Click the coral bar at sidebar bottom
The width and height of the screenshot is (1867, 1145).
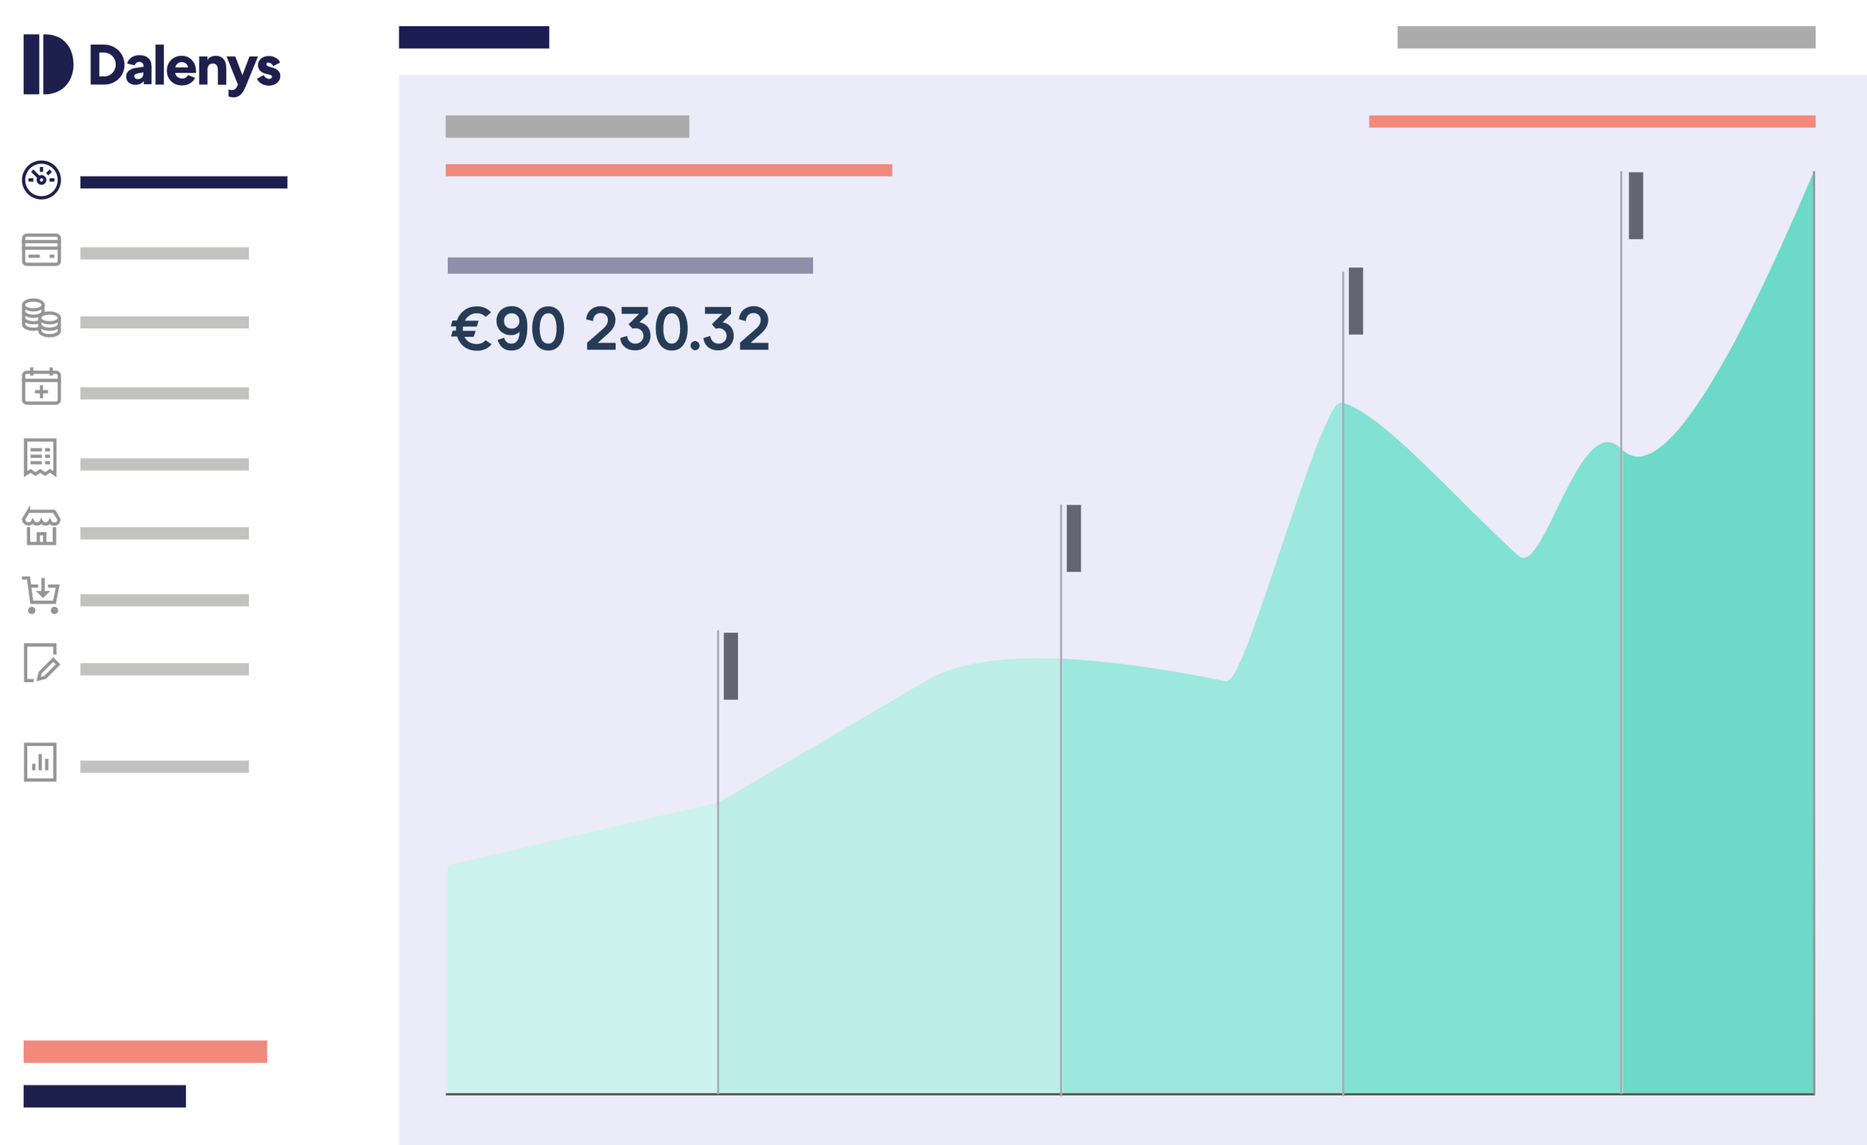tap(146, 1051)
